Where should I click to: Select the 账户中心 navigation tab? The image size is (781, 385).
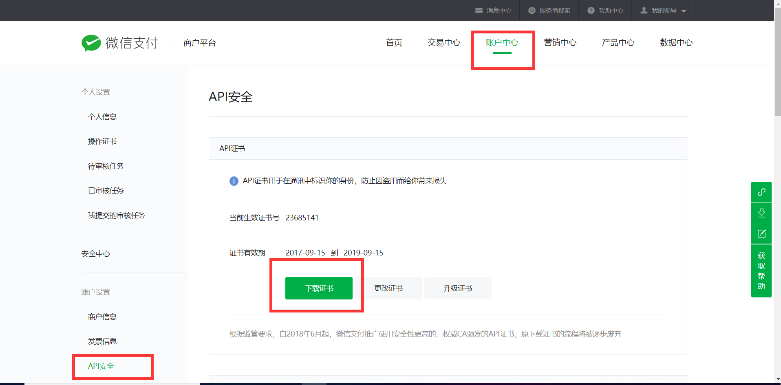(502, 42)
